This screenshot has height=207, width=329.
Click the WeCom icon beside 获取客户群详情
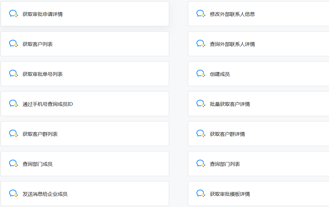[x=201, y=134]
